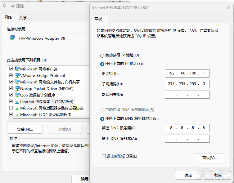Click the 安装(N)... button
234x183 pixels.
click(x=25, y=129)
